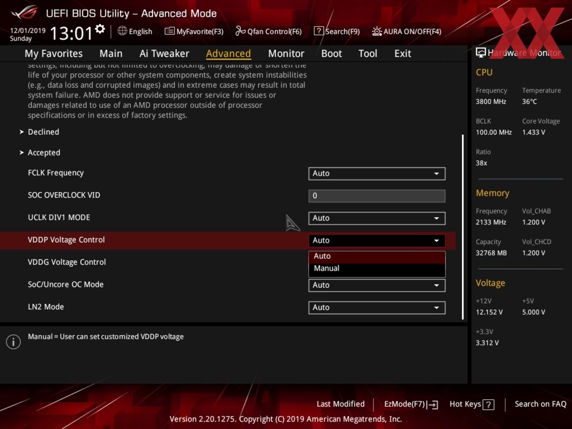Click the SOC OVERCLOCK VID input field
This screenshot has height=429, width=572.
[377, 196]
